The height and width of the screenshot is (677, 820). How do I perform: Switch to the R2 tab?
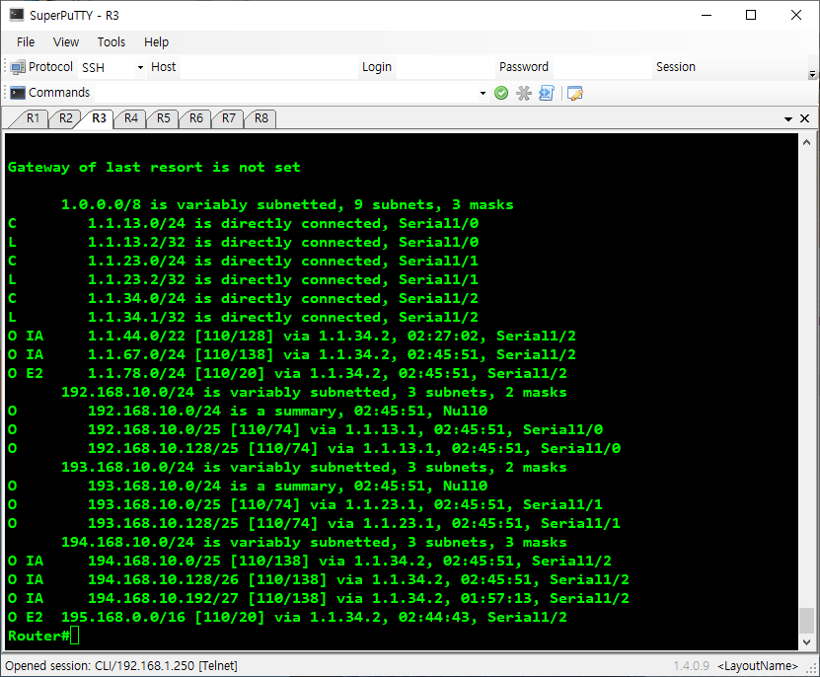[x=65, y=118]
